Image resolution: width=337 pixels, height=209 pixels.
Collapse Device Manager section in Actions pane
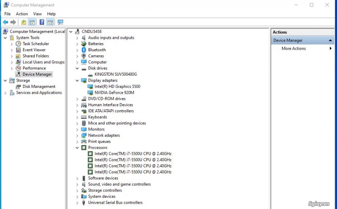(x=330, y=40)
